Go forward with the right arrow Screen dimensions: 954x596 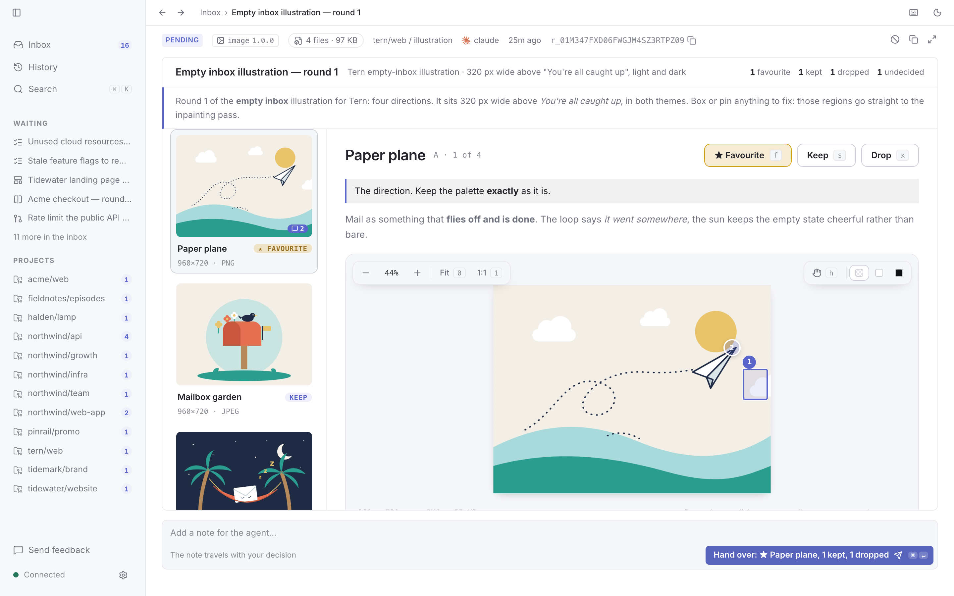click(181, 13)
